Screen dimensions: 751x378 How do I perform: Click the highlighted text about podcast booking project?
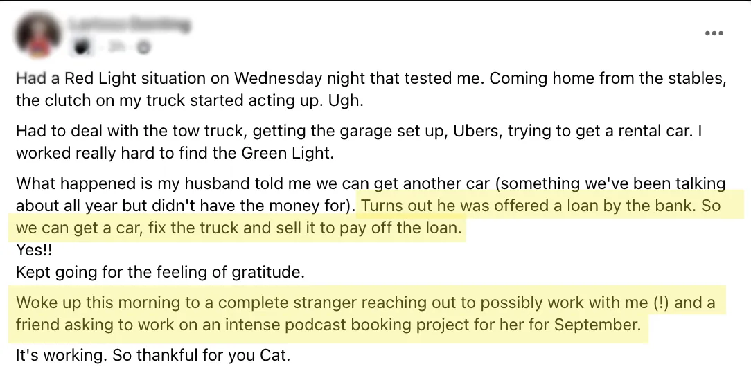[328, 325]
